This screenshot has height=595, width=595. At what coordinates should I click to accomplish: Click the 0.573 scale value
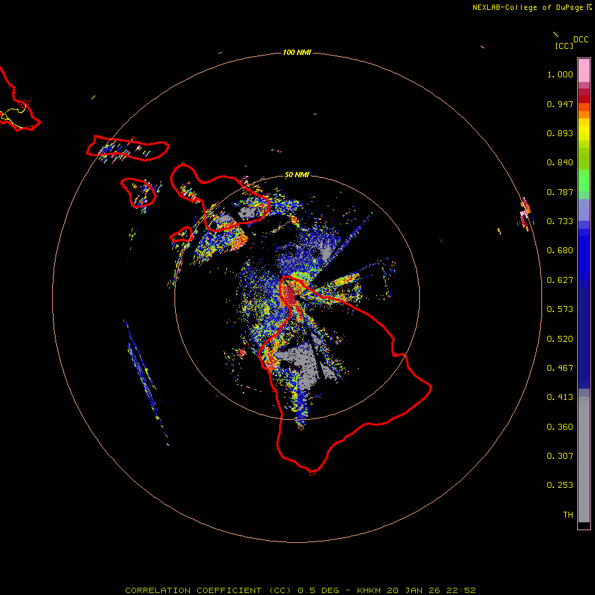(560, 309)
